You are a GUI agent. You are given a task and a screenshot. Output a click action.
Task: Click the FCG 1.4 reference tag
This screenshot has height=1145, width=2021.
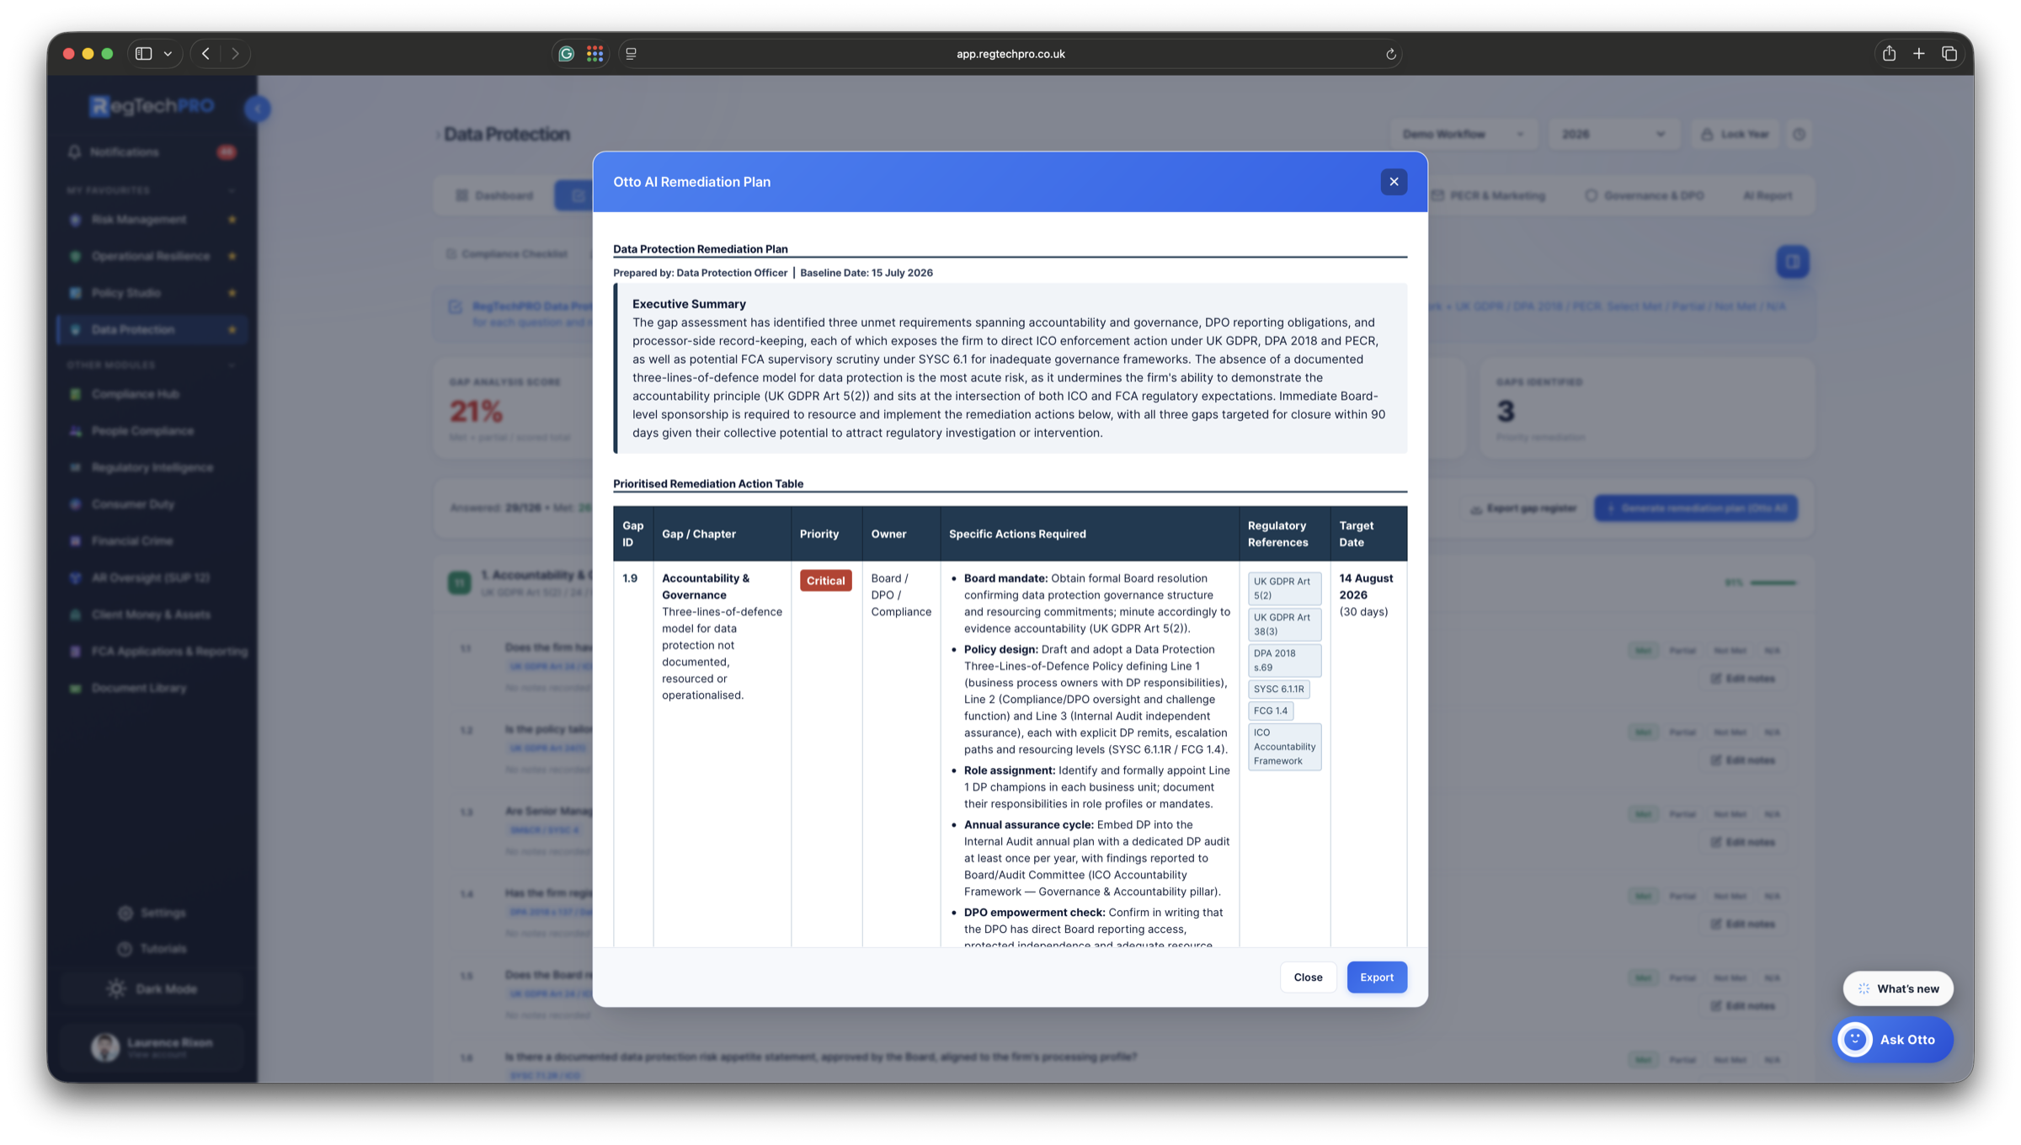(1271, 711)
